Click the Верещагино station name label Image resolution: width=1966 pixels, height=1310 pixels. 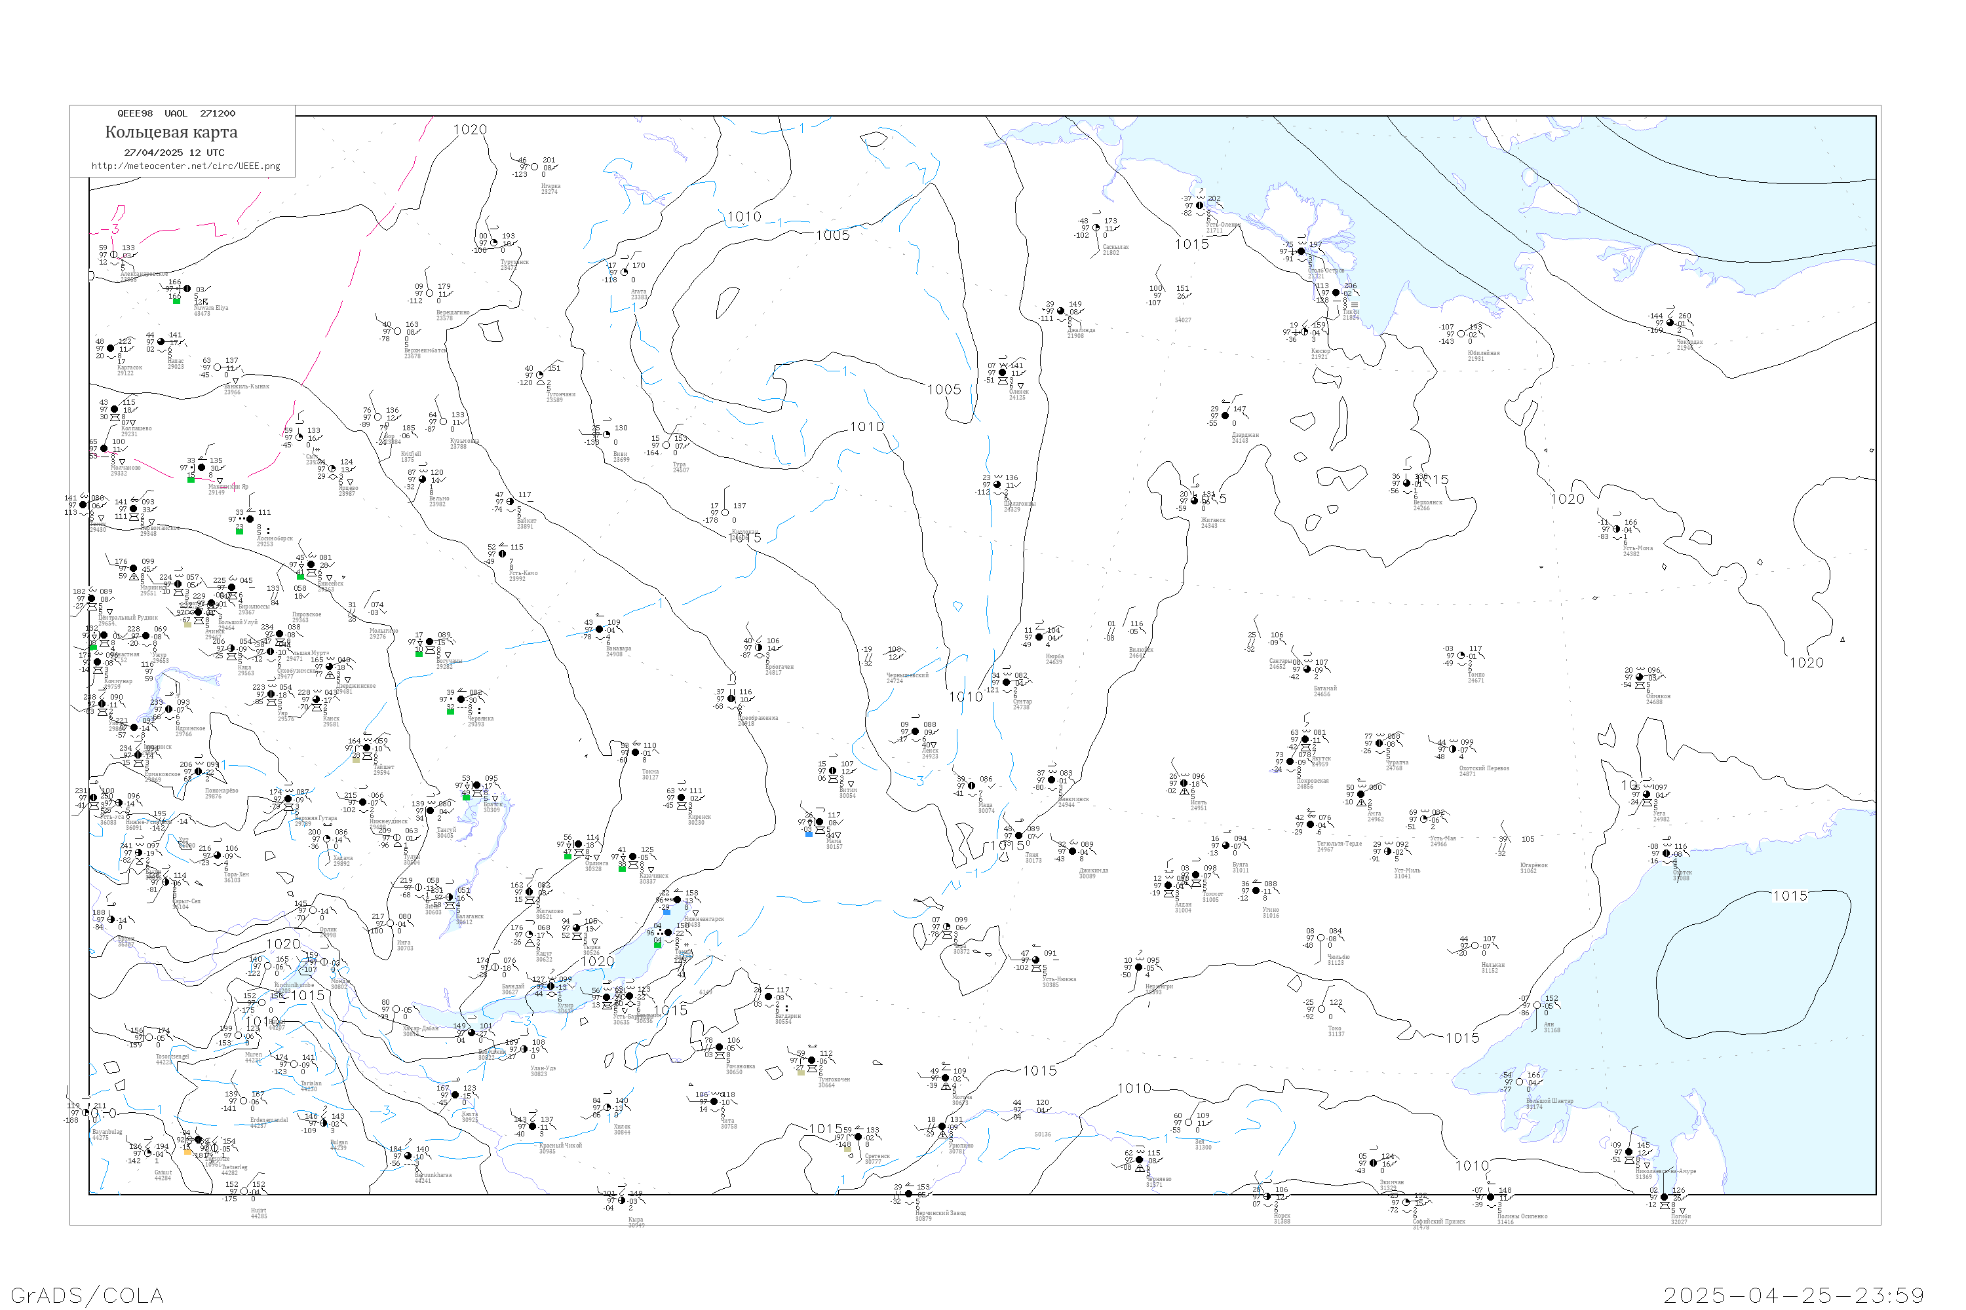(x=452, y=313)
